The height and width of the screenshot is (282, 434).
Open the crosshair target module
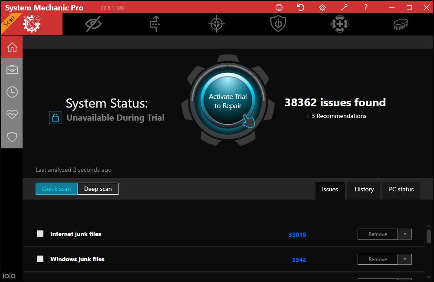217,24
